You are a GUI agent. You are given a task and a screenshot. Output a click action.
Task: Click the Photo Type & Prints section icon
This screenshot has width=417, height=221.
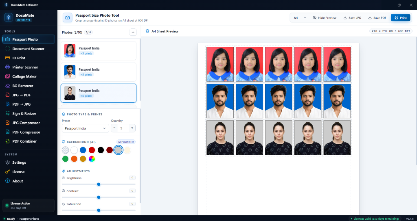coord(64,114)
